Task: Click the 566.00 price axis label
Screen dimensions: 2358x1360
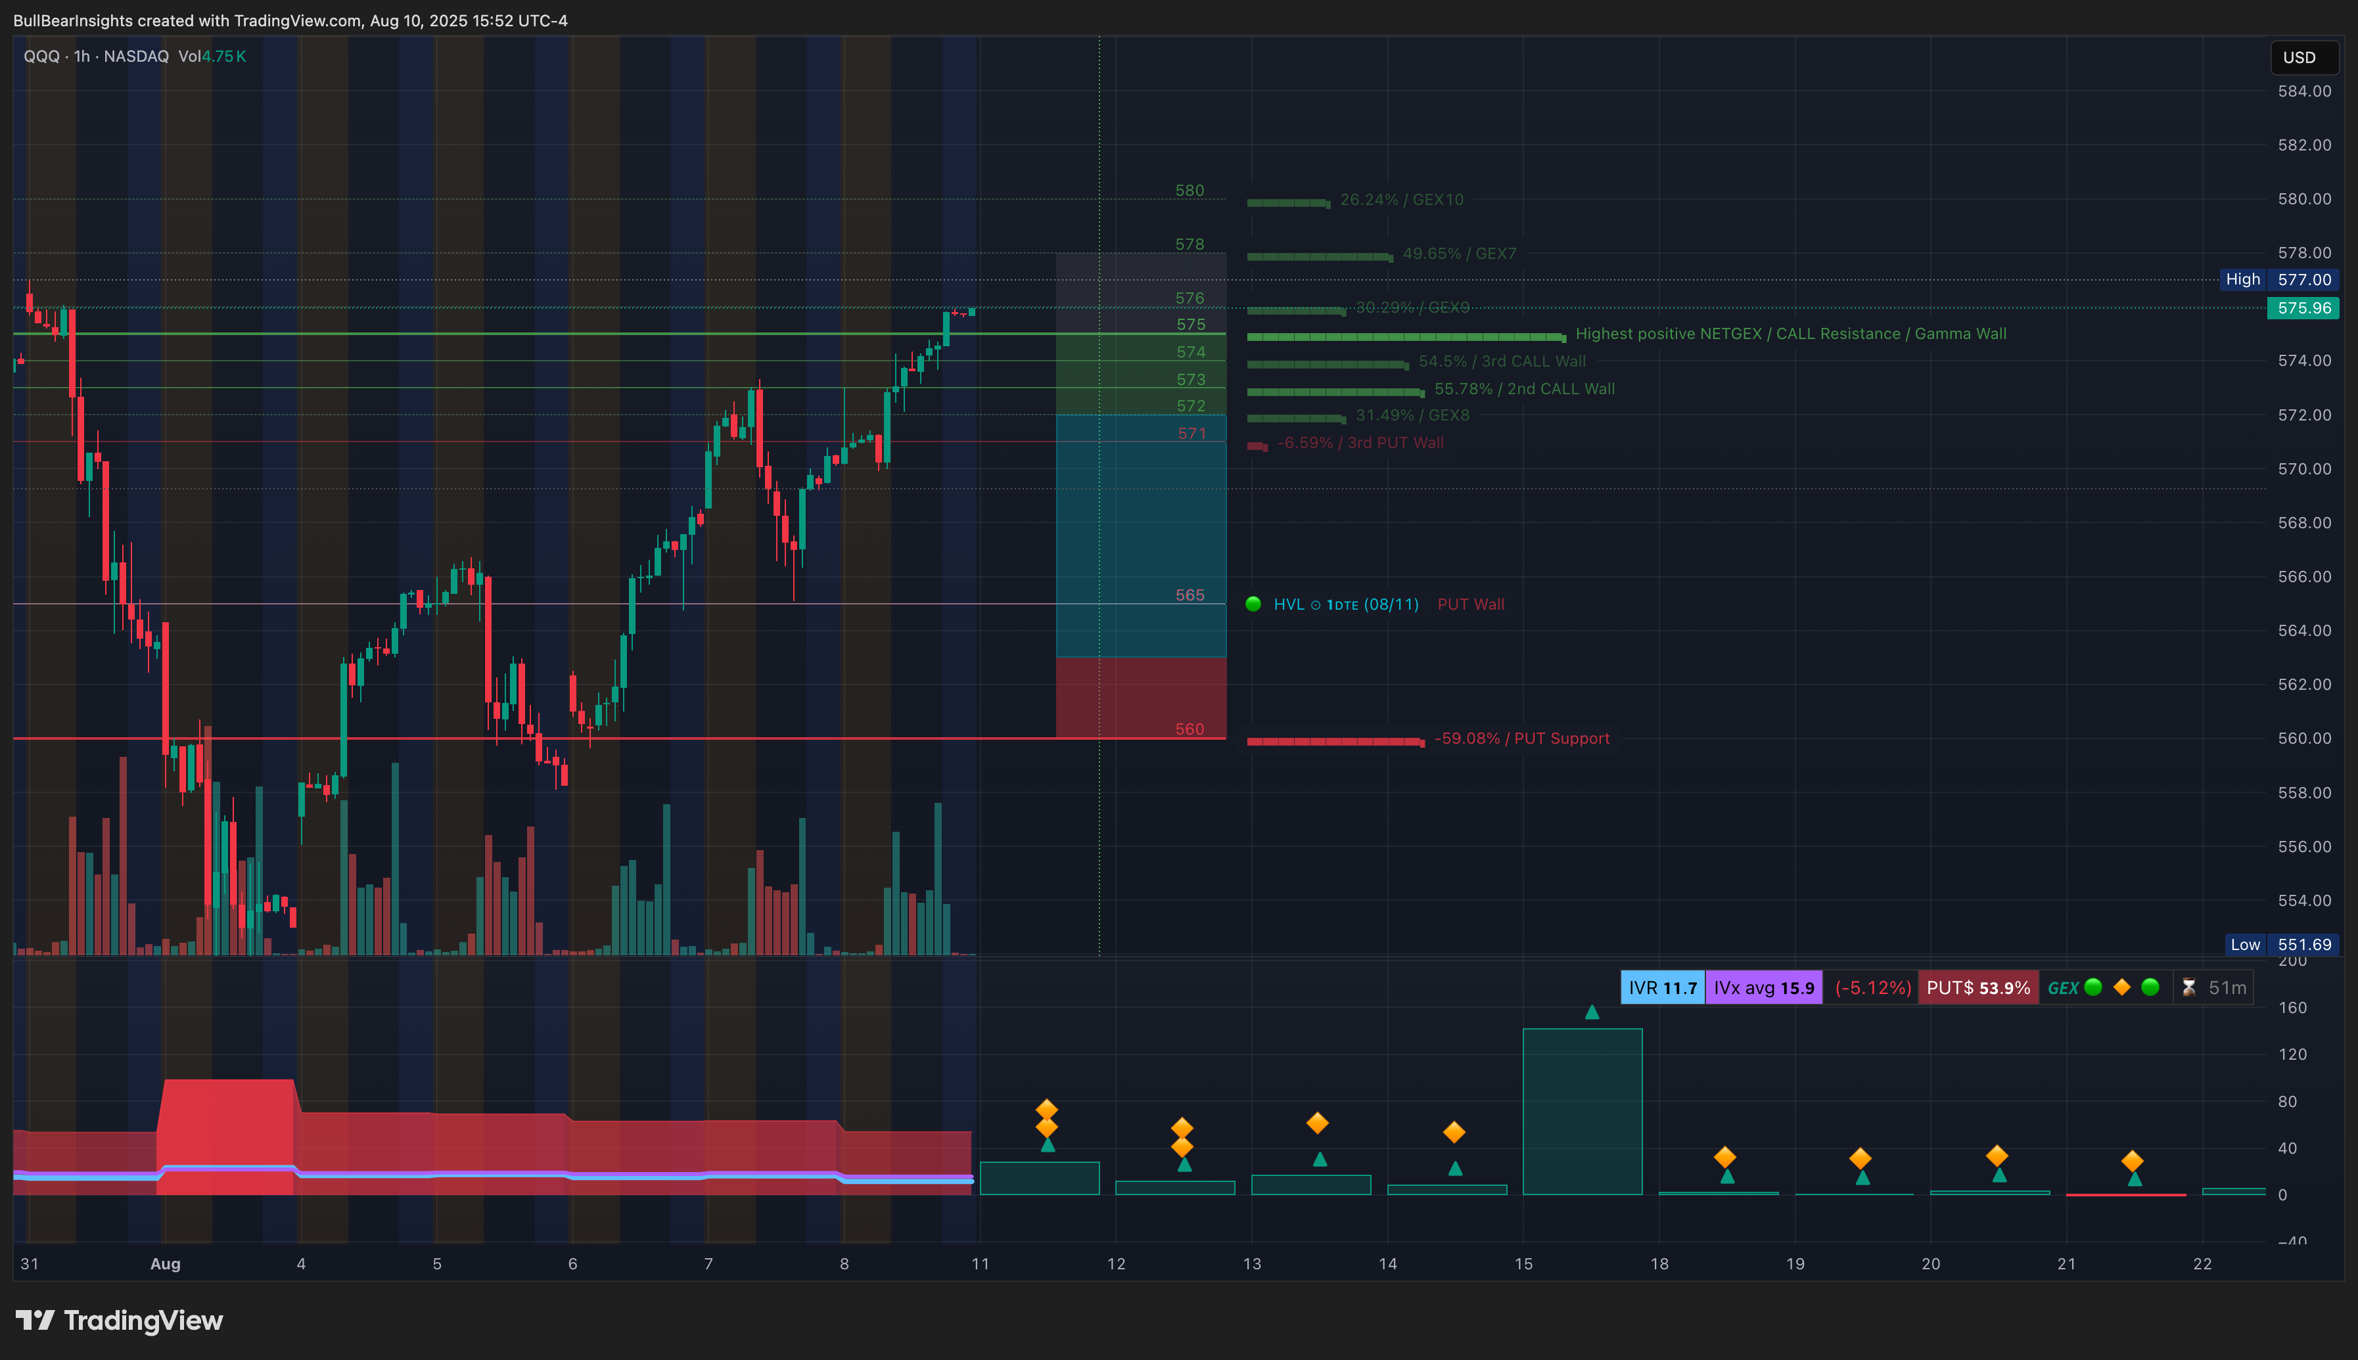Action: pyautogui.click(x=2304, y=578)
